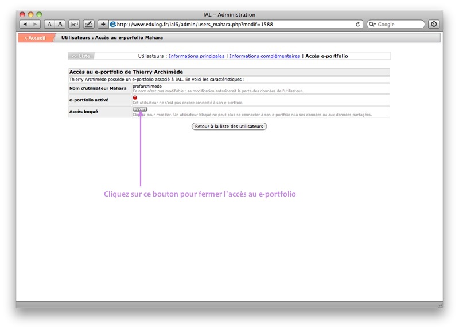Viewport: 459px width, 330px height.
Task: Reload the page using the refresh icon
Action: (x=359, y=25)
